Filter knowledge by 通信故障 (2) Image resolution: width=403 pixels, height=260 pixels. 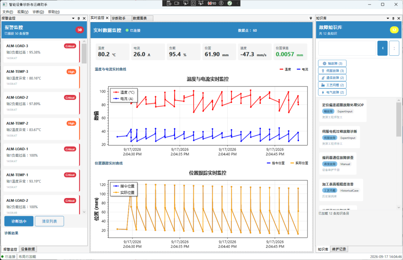click(x=332, y=78)
